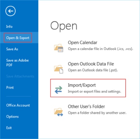Click the Open Calendar folder icon
Screen dimensions: 140x139
point(58,48)
